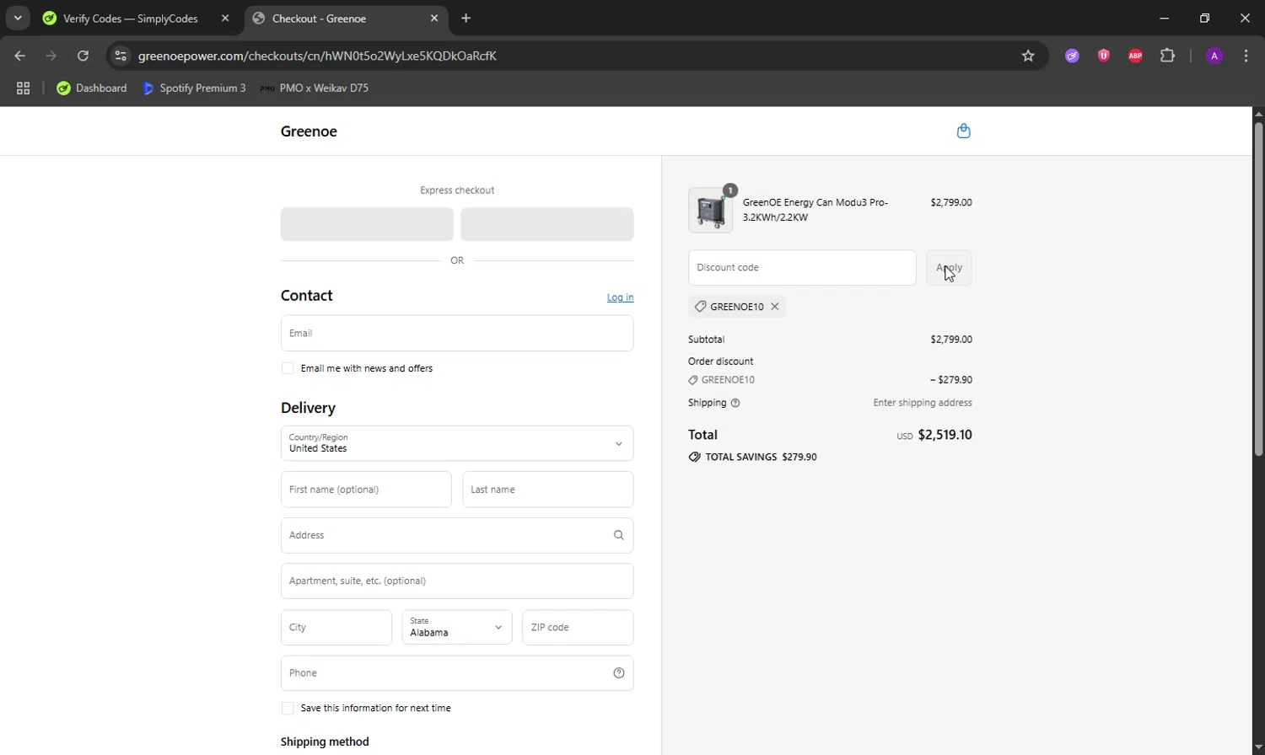
Task: Enable Save this information for next time
Action: click(x=288, y=708)
